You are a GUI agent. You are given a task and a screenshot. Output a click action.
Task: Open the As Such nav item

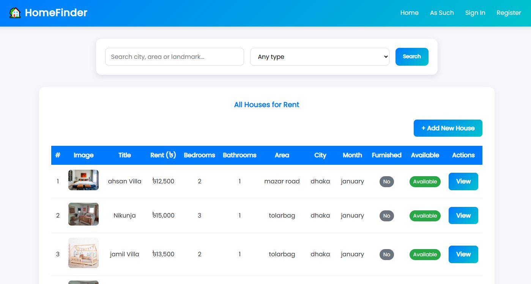[x=442, y=13]
